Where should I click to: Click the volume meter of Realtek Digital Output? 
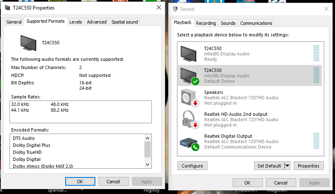(x=316, y=141)
